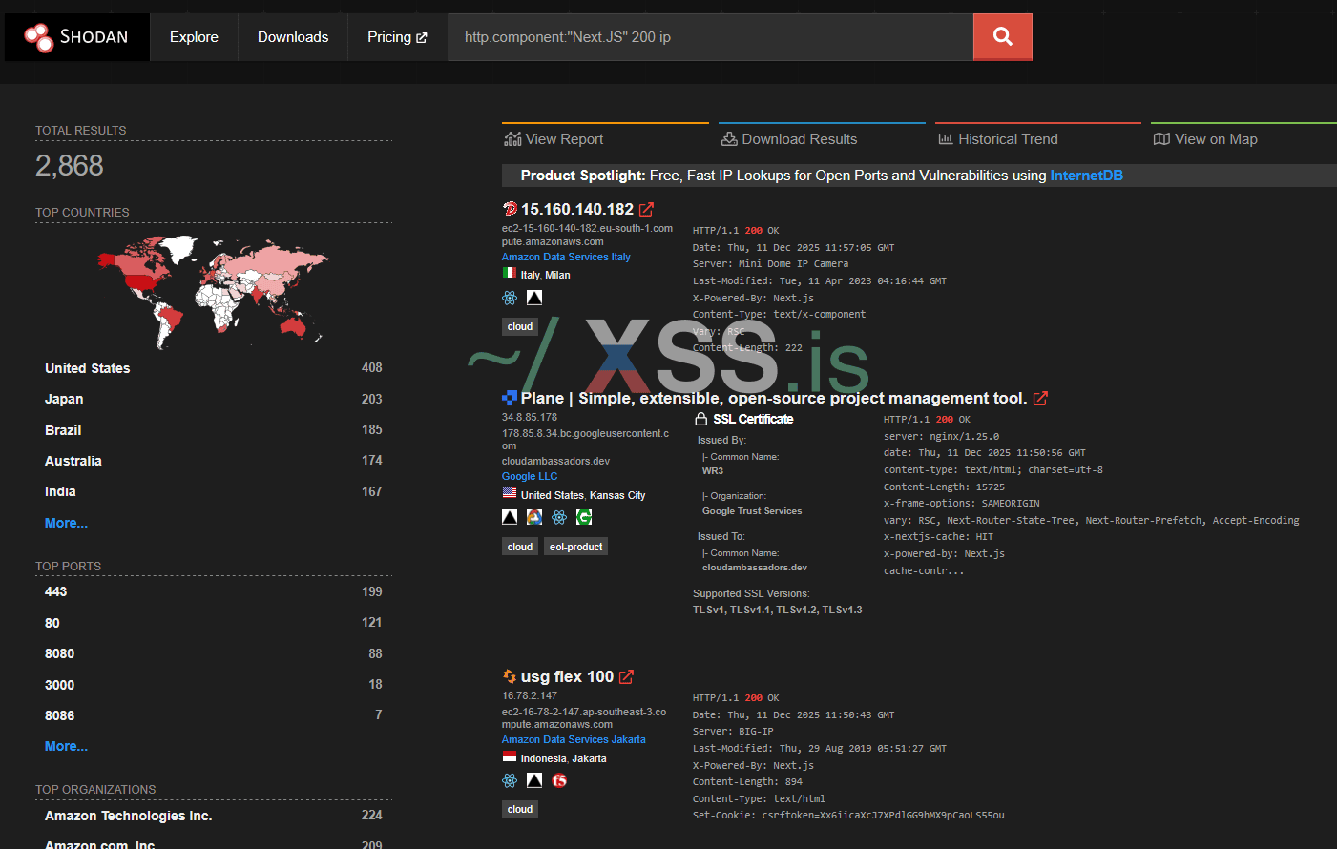Click the chart icon of View Report
The width and height of the screenshot is (1337, 849).
tap(513, 139)
